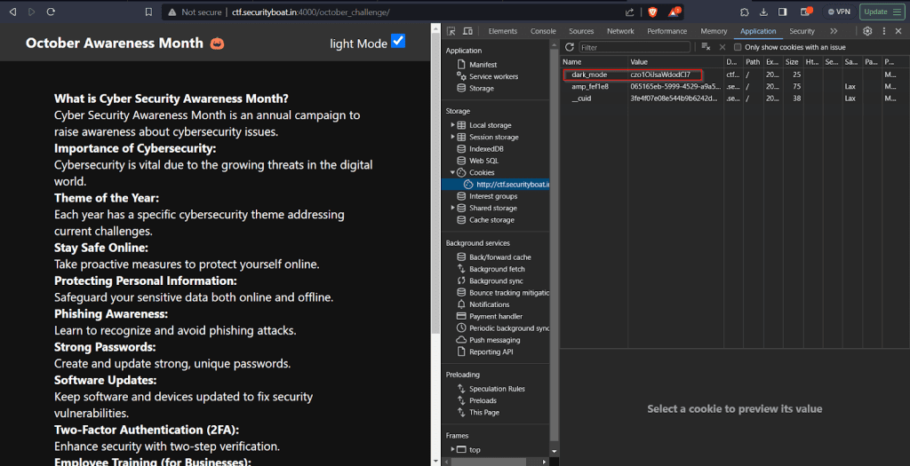Screen dimensions: 910x466
Task: Check Only show cookies with an issue
Action: click(738, 47)
